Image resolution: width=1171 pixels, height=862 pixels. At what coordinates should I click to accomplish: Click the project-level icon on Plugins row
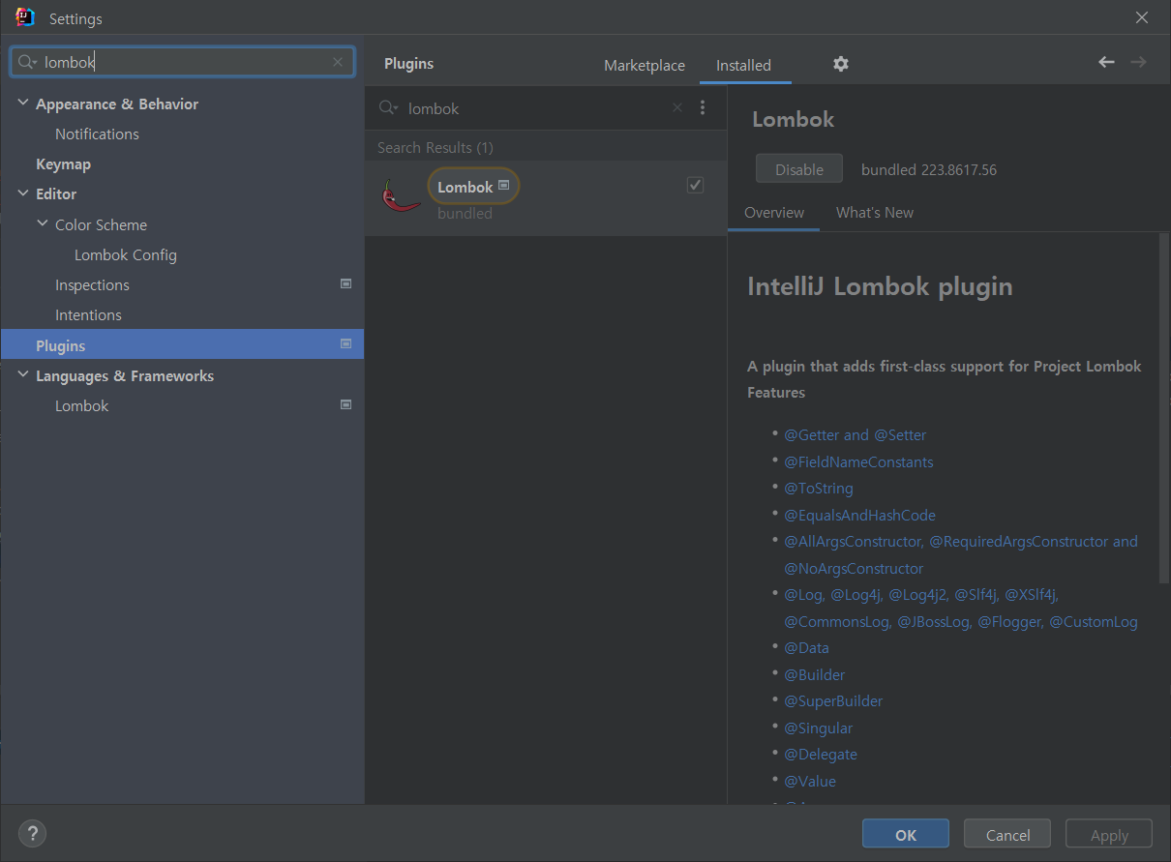pos(345,344)
